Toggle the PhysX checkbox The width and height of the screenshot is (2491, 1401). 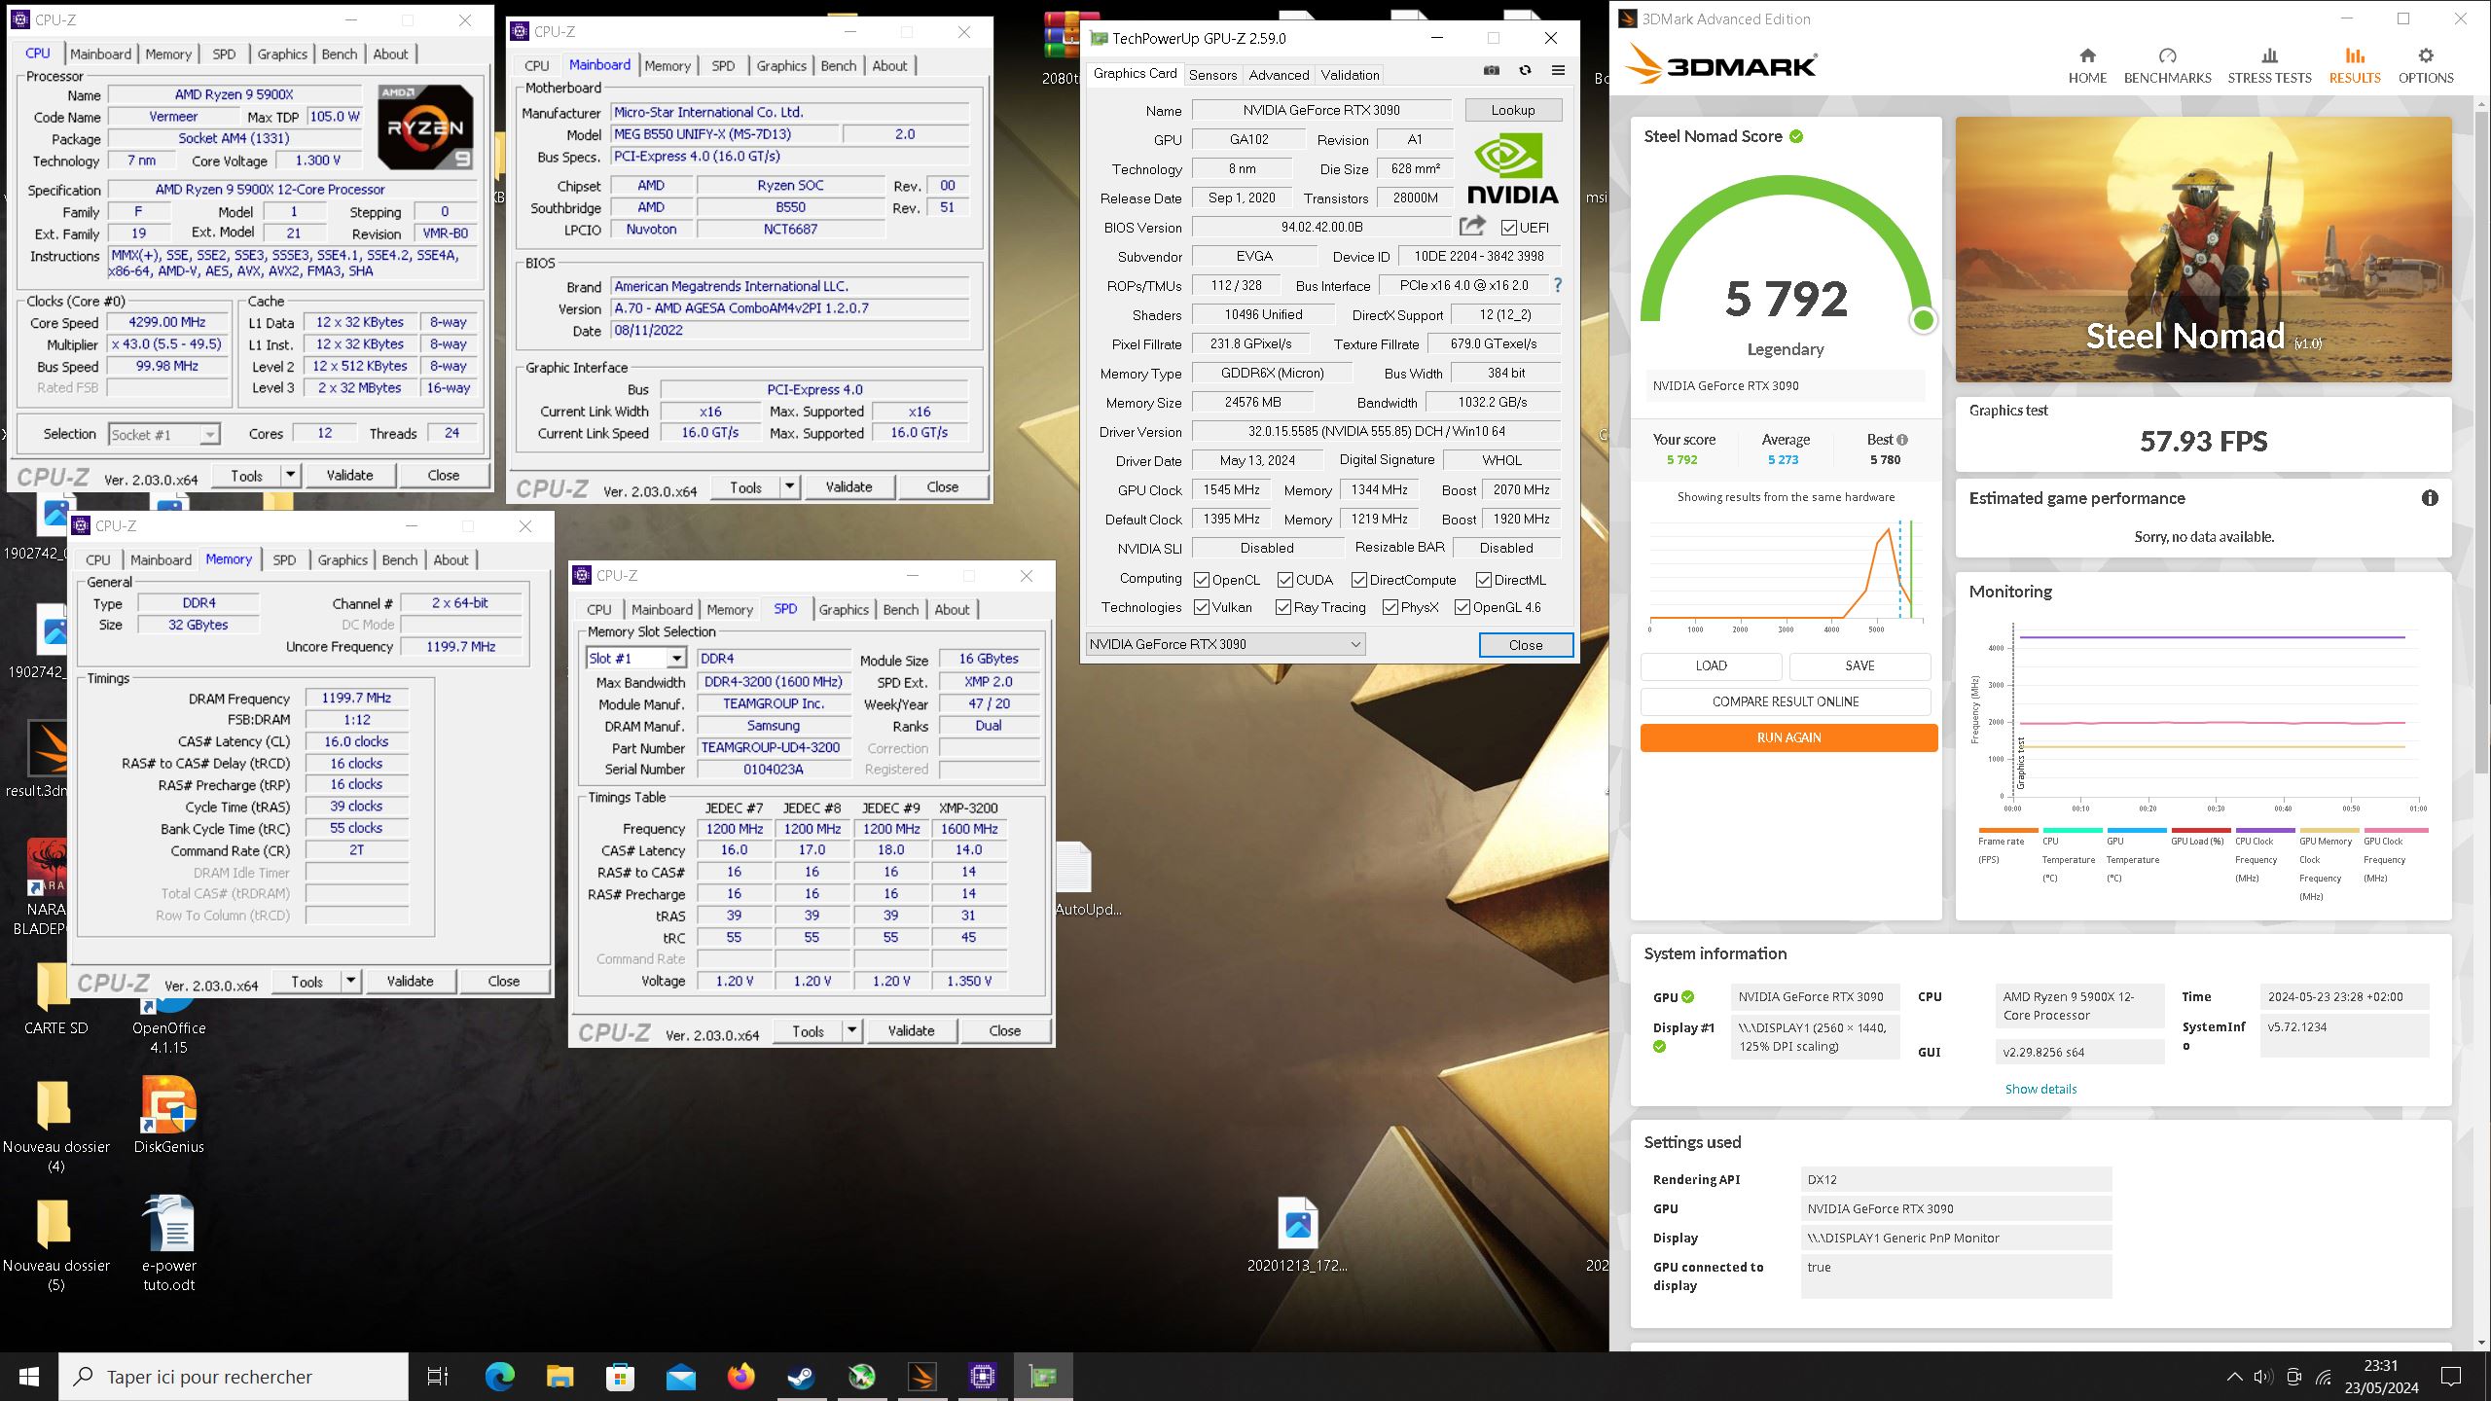pyautogui.click(x=1390, y=607)
